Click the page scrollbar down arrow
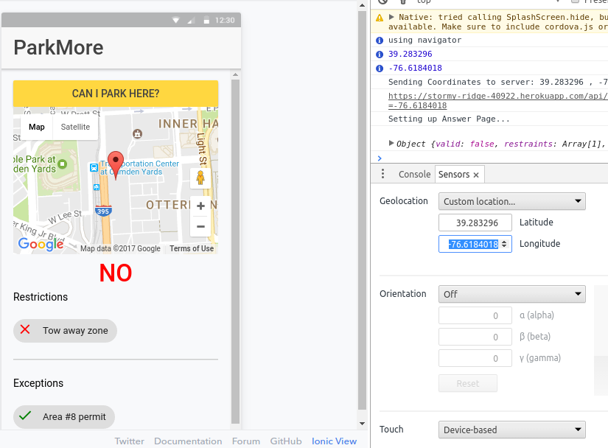 coord(362,424)
